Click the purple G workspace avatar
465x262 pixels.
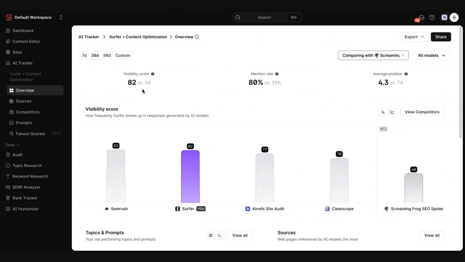click(444, 17)
